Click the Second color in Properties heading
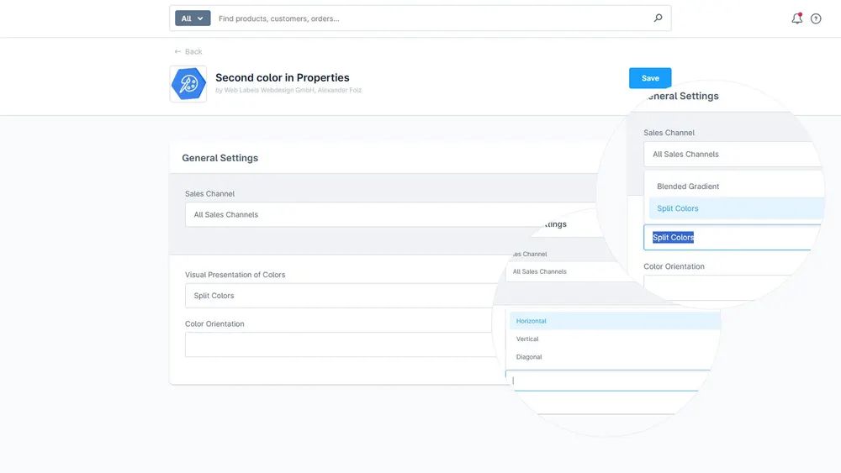Screen dimensions: 841x473 [x=282, y=77]
